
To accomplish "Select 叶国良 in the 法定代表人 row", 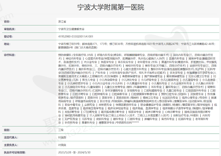I will point(62,138).
